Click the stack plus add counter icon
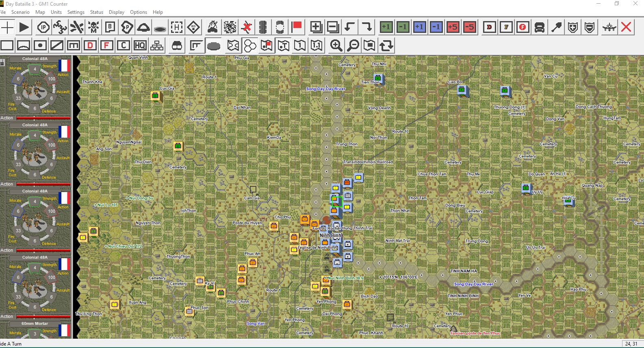 coord(316,28)
